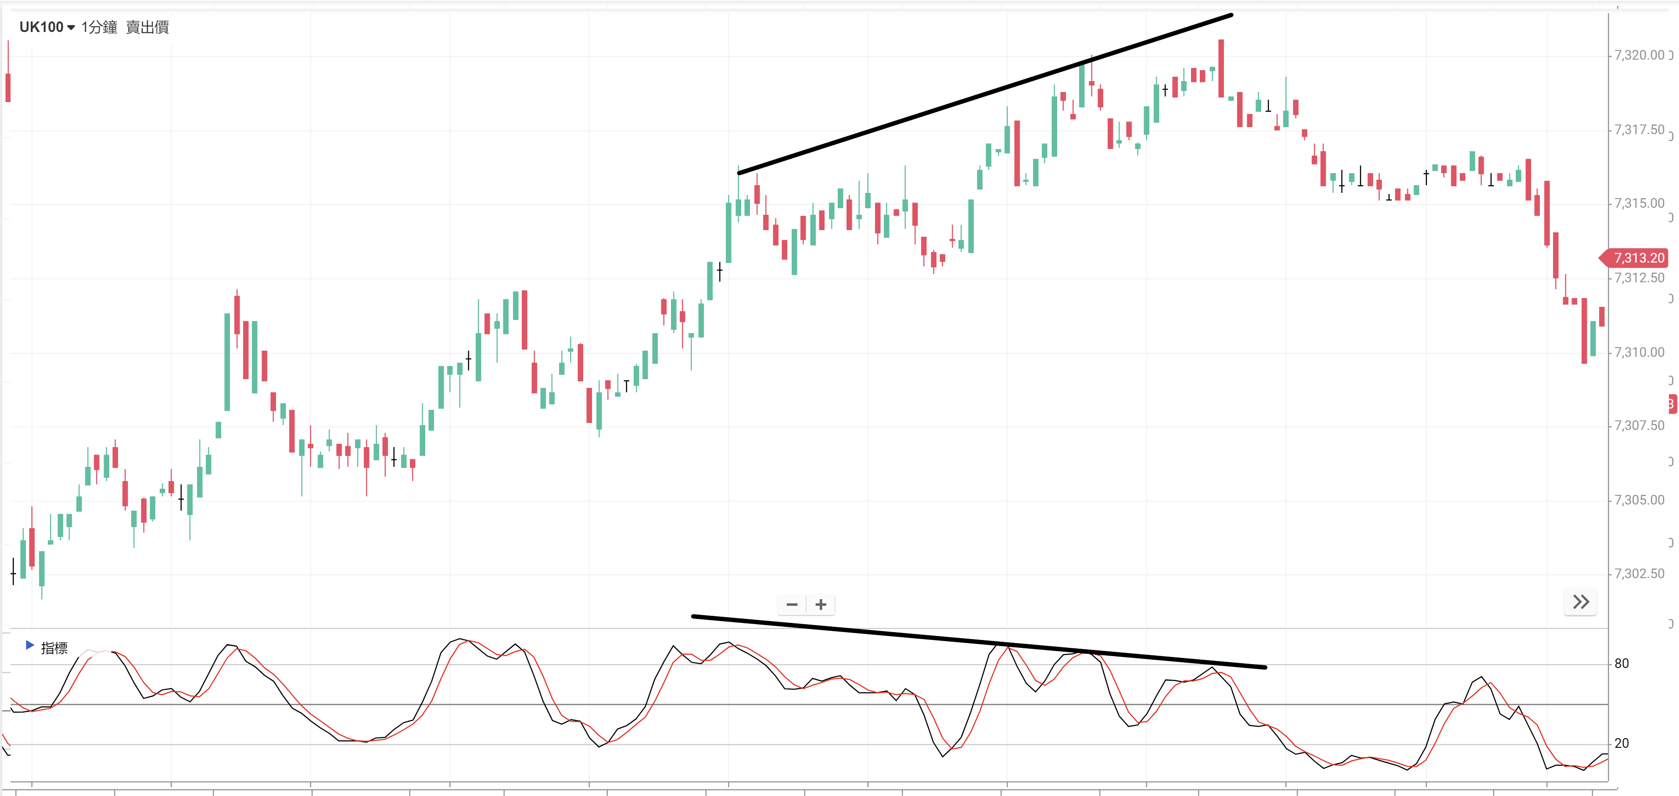Click the 賣出價 price type label
This screenshot has width=1679, height=796.
pyautogui.click(x=147, y=27)
